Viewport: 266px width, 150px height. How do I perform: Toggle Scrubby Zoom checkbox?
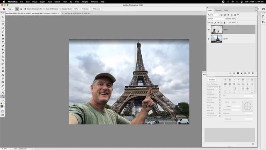point(60,9)
